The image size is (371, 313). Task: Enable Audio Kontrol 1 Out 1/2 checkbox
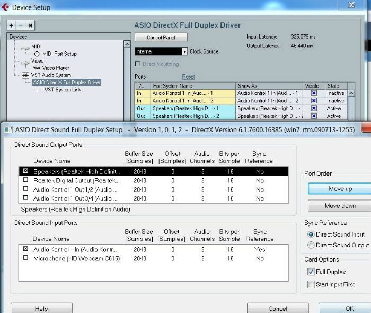[25, 189]
